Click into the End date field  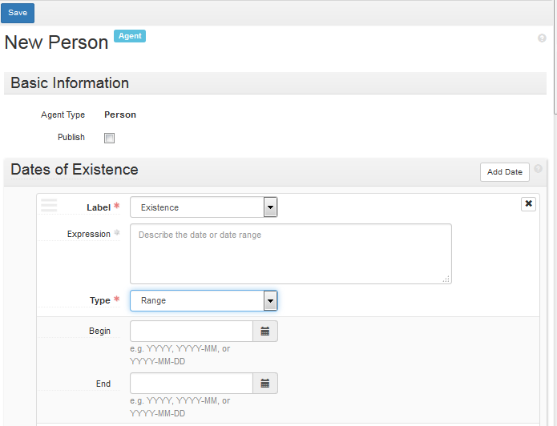pos(192,383)
